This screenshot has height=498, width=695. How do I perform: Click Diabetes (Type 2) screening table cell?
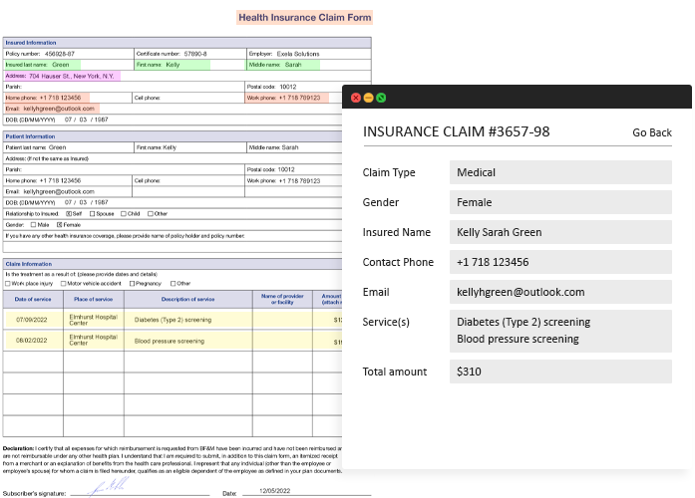tap(187, 320)
